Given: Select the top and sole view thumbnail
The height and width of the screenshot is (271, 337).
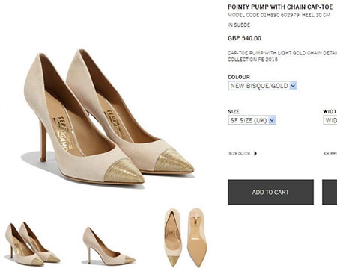Looking at the screenshot, I should pyautogui.click(x=186, y=238).
